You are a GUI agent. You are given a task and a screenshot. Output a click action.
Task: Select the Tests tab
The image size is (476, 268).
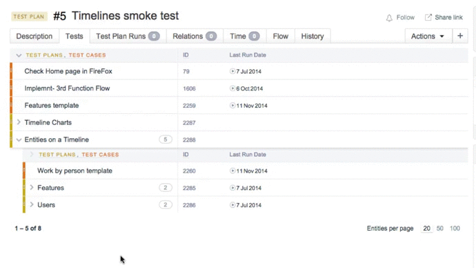[74, 36]
